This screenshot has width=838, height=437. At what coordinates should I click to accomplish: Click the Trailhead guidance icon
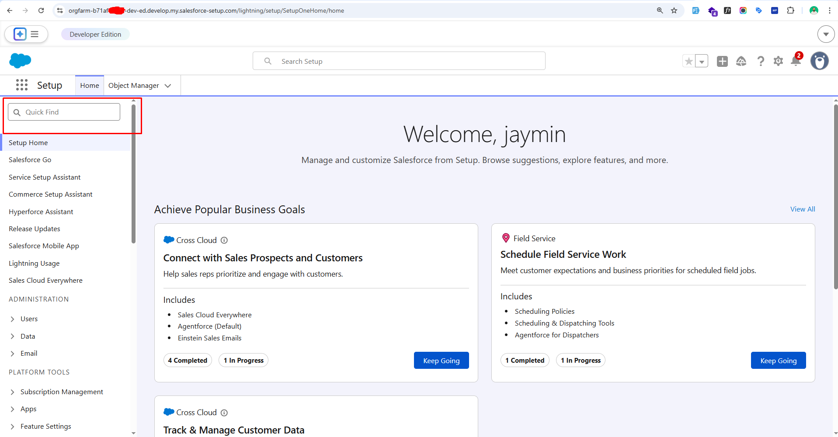tap(741, 61)
